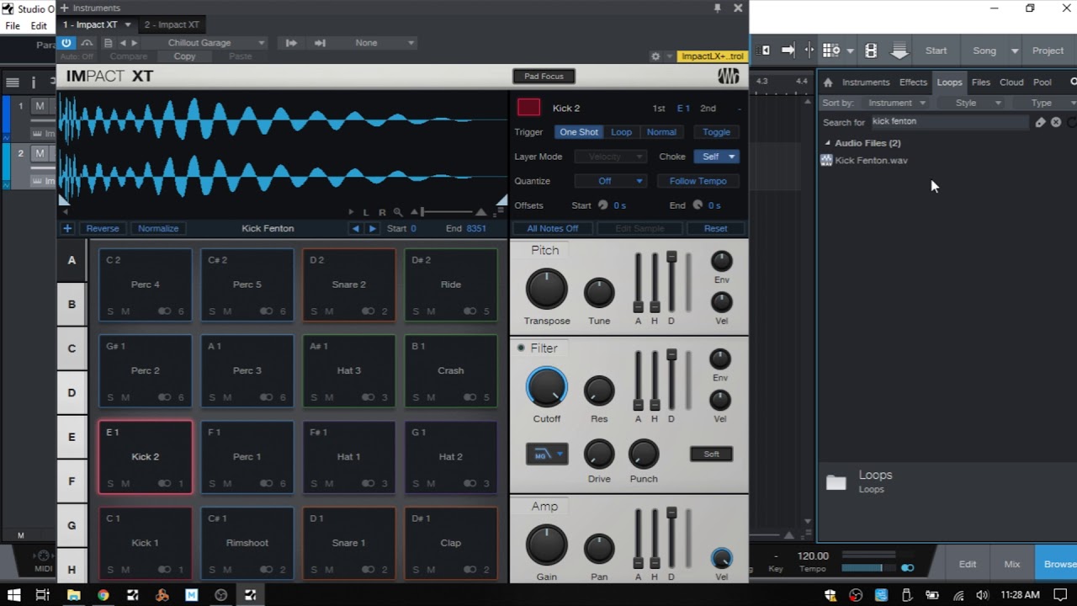Click the Copy button in the plugin header
The image size is (1077, 606).
[x=184, y=56]
